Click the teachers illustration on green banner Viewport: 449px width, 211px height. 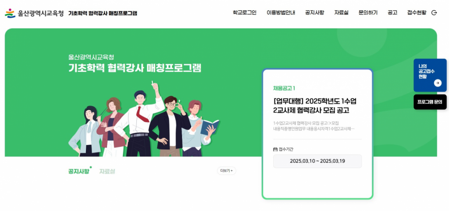click(143, 119)
